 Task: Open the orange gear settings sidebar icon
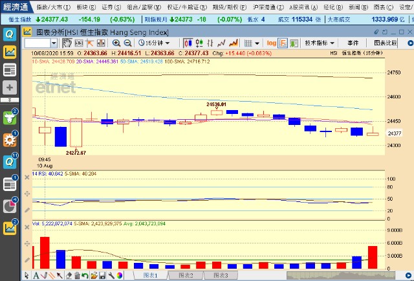[10, 139]
